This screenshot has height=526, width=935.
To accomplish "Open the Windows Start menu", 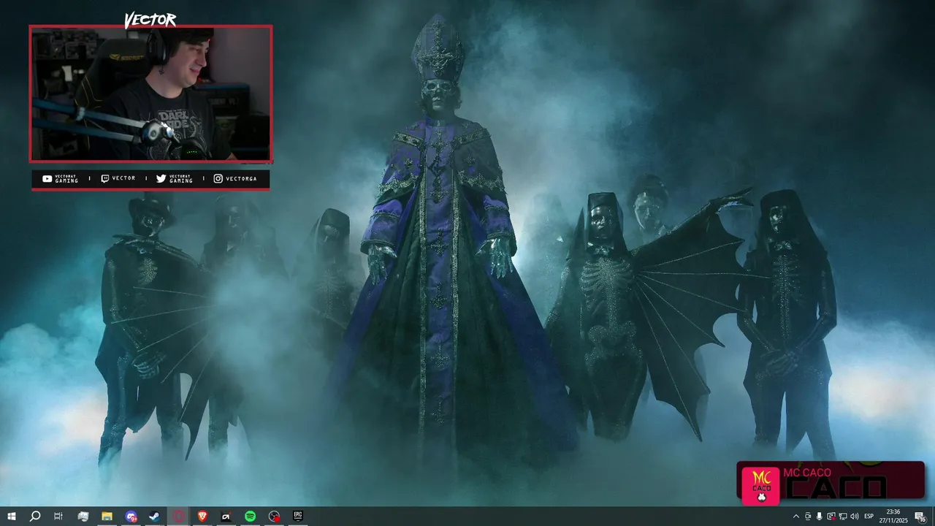I will click(x=11, y=517).
